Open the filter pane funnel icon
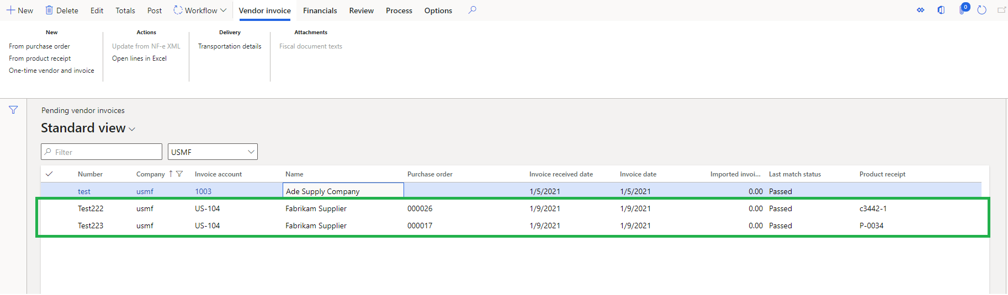Viewport: 1008px width, 295px height. [13, 110]
